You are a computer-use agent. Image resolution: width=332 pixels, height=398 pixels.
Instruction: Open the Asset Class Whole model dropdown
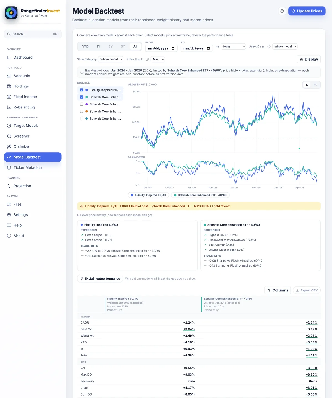click(x=285, y=46)
